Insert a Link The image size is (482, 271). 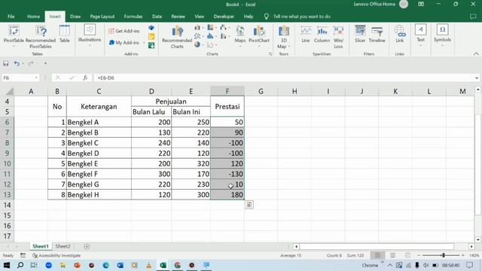(399, 35)
